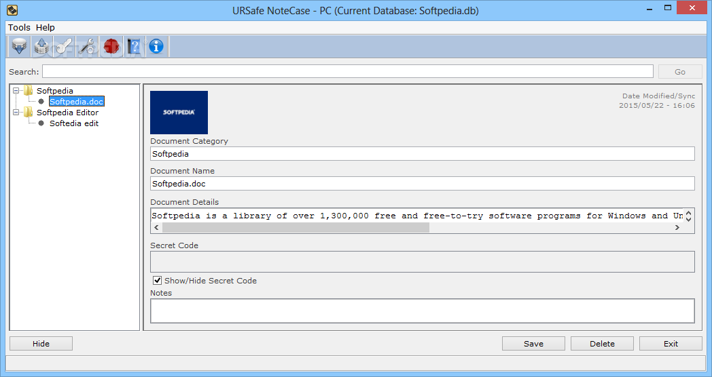Click the Secret Code field

423,262
